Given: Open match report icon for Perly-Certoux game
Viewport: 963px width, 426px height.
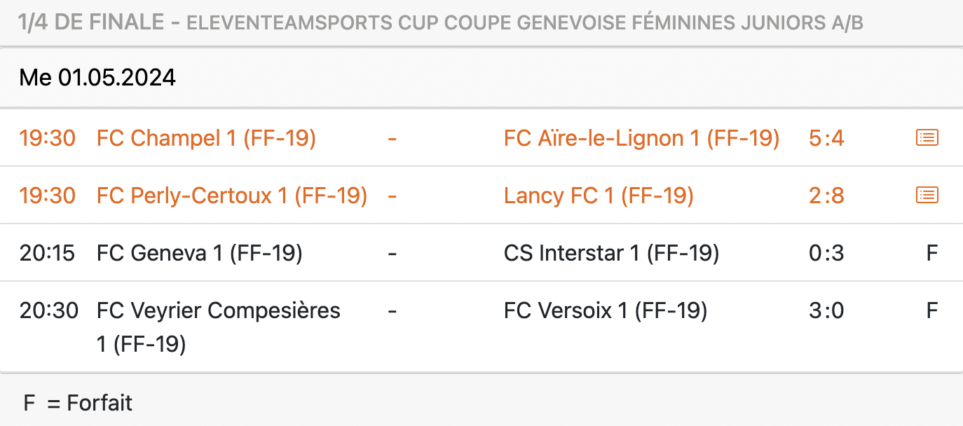Looking at the screenshot, I should click(927, 195).
